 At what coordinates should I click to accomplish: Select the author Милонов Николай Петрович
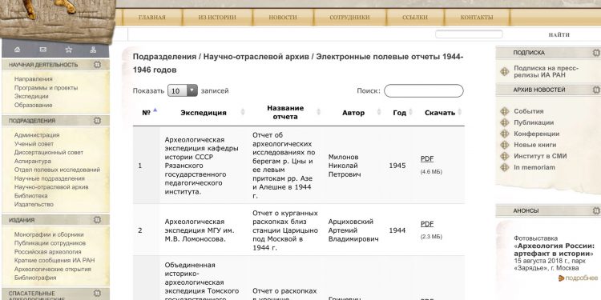pyautogui.click(x=345, y=166)
